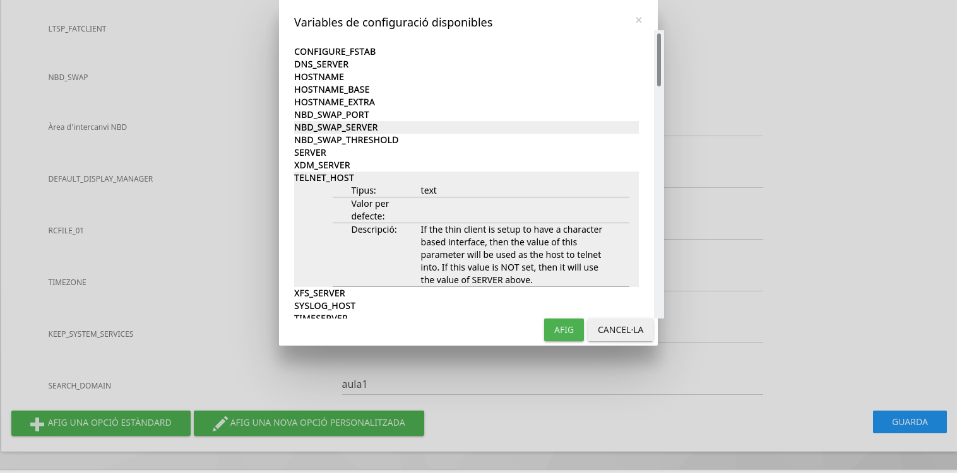Viewport: 957px width, 473px height.
Task: Select NBD_SWAP_PORT from the list
Action: coord(331,115)
